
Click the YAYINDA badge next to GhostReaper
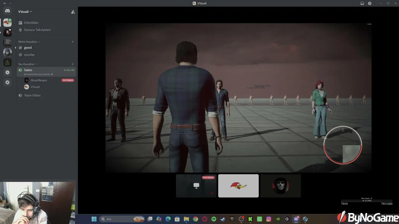[68, 80]
